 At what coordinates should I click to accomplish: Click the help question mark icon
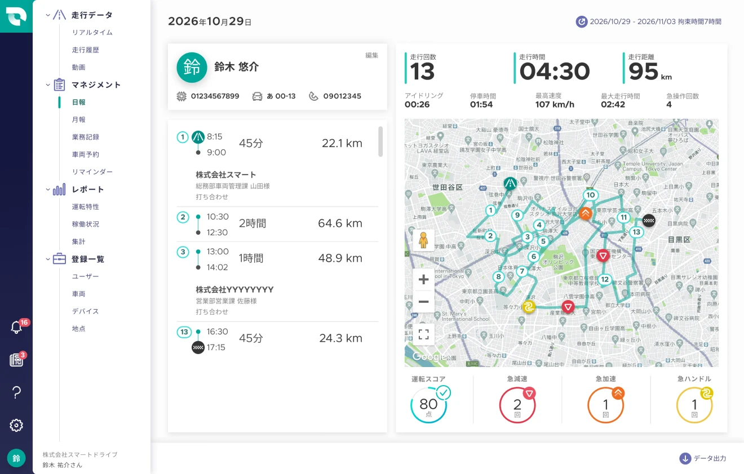tap(16, 393)
